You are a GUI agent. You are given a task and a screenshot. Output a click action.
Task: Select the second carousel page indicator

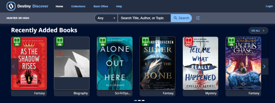139,101
